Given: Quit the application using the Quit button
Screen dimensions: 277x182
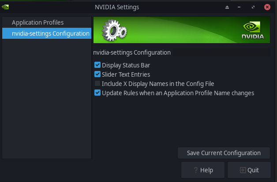Looking at the screenshot, I should click(x=248, y=170).
